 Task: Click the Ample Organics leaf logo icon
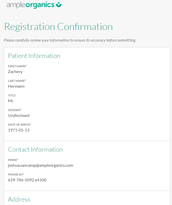click(59, 5)
